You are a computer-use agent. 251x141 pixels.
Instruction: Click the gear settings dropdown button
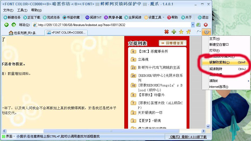[206, 32]
